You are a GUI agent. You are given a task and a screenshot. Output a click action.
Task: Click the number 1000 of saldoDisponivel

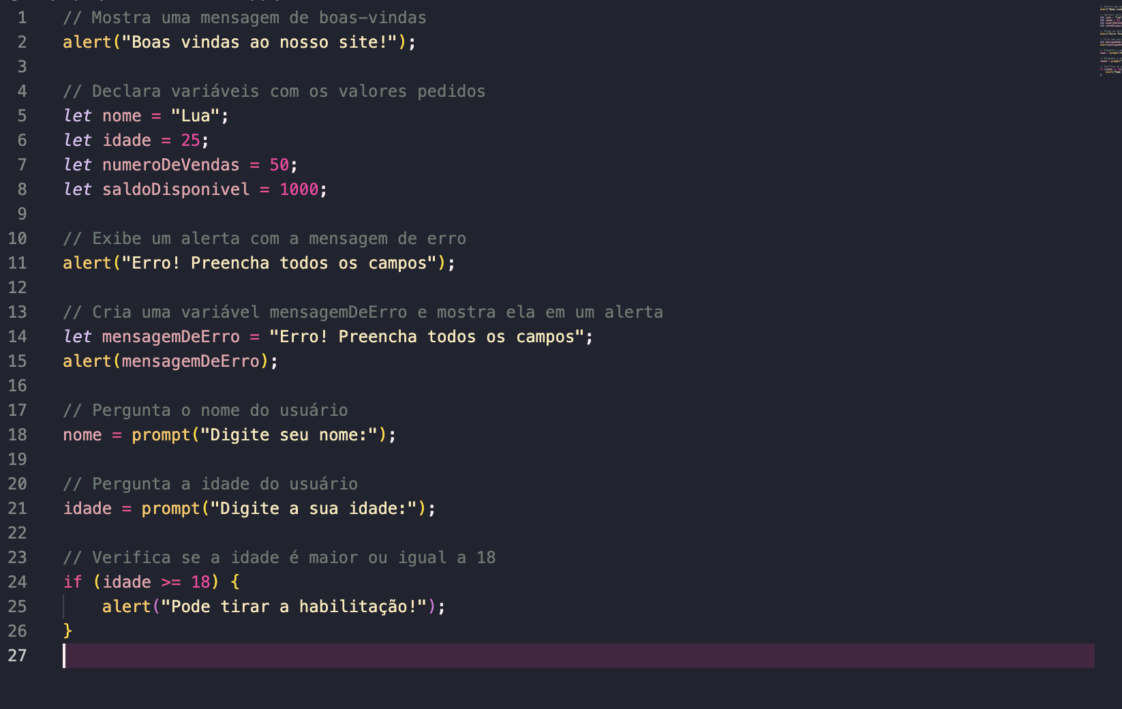[299, 190]
